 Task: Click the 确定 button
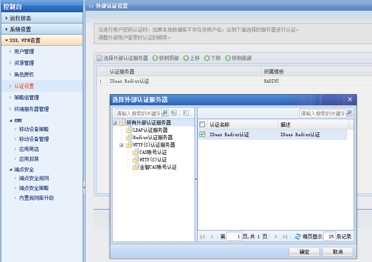[x=304, y=252]
